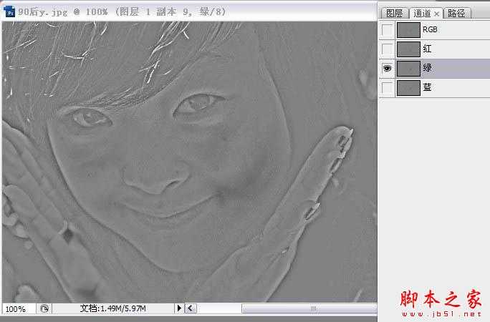
Task: Click the horizontal scrollbar left arrow
Action: [x=190, y=308]
